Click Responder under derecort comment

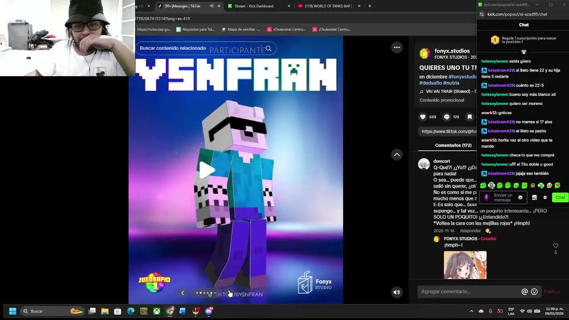click(470, 231)
